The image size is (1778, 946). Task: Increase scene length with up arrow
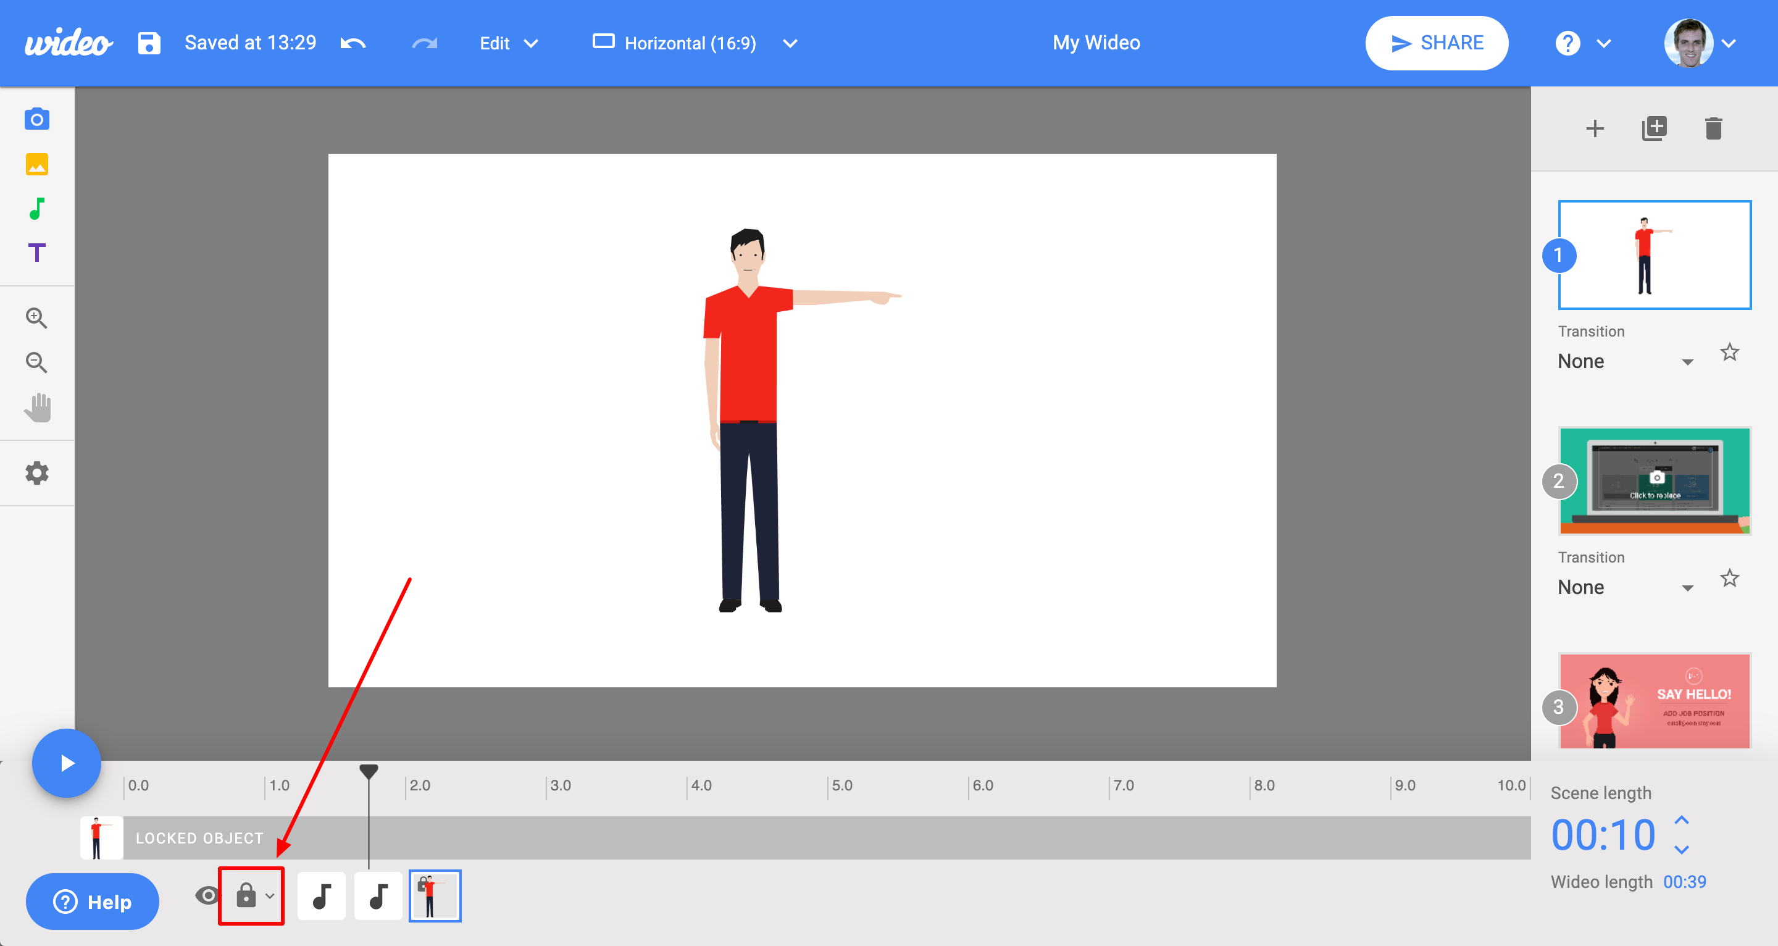click(x=1681, y=819)
